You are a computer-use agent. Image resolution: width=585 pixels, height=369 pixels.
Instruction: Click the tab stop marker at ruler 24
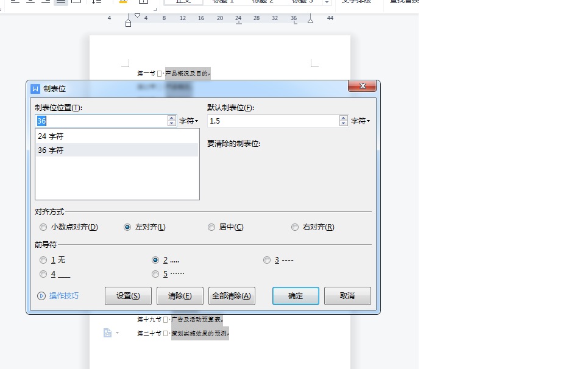click(x=238, y=23)
